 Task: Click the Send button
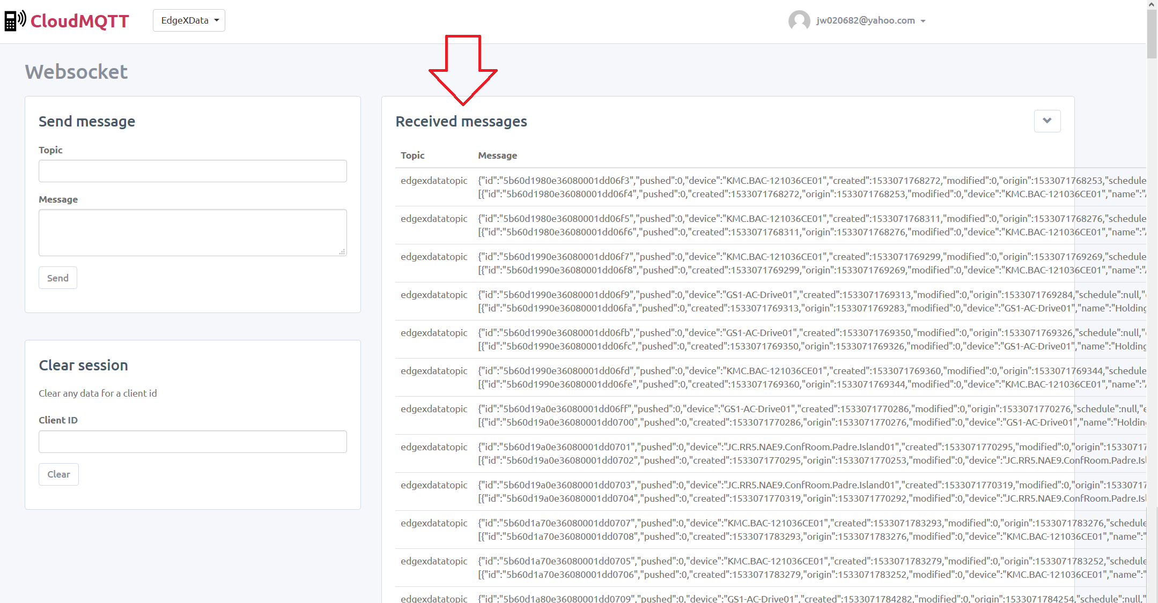pos(57,277)
